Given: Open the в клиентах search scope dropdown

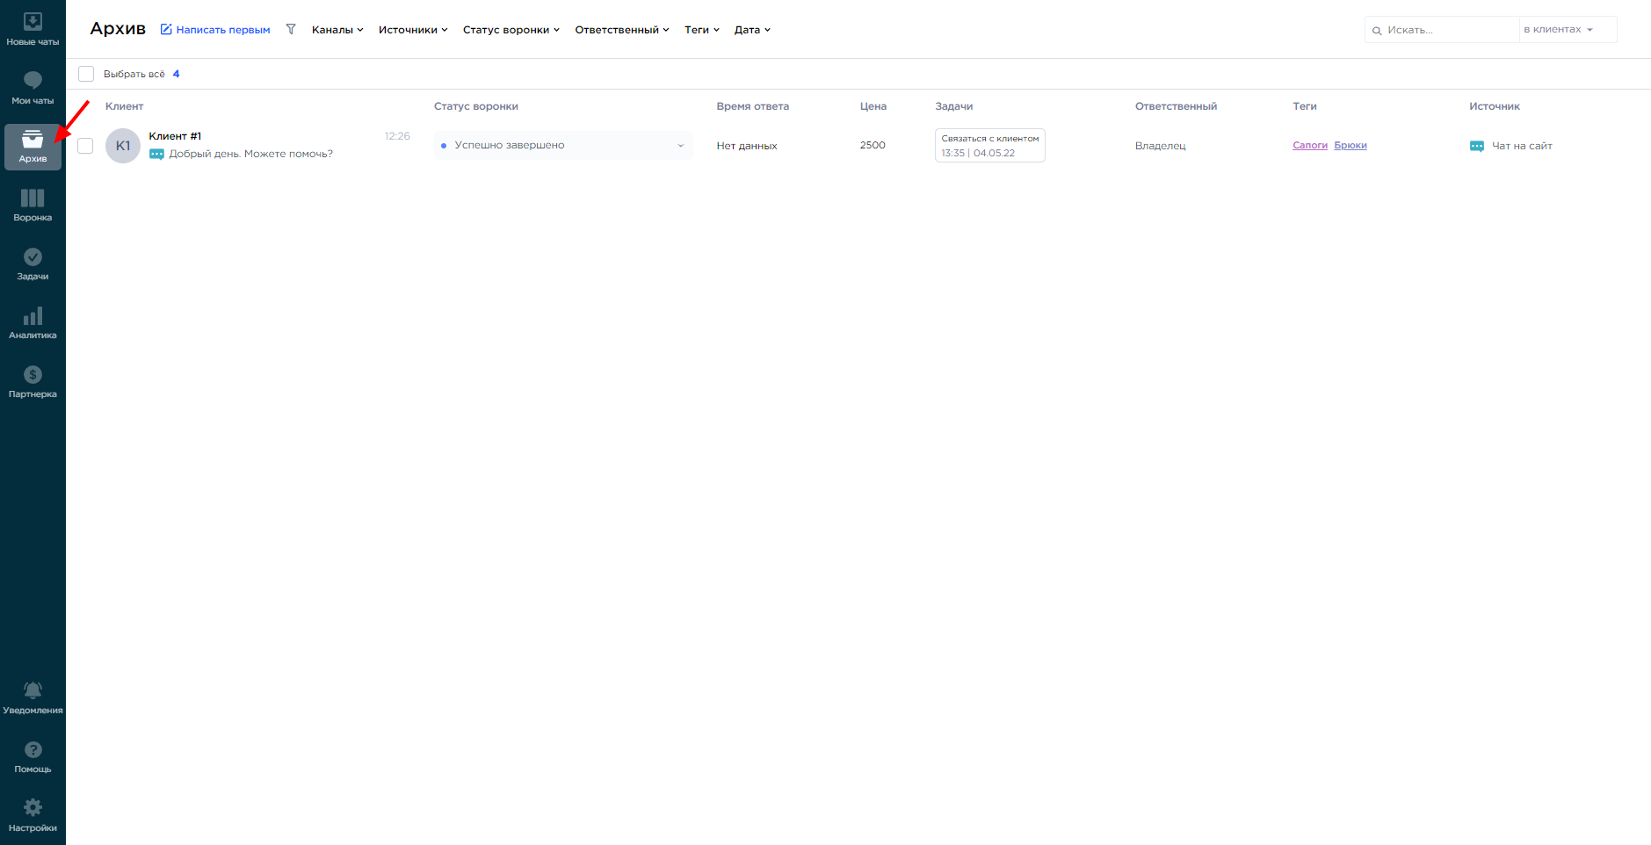Looking at the screenshot, I should pyautogui.click(x=1567, y=30).
